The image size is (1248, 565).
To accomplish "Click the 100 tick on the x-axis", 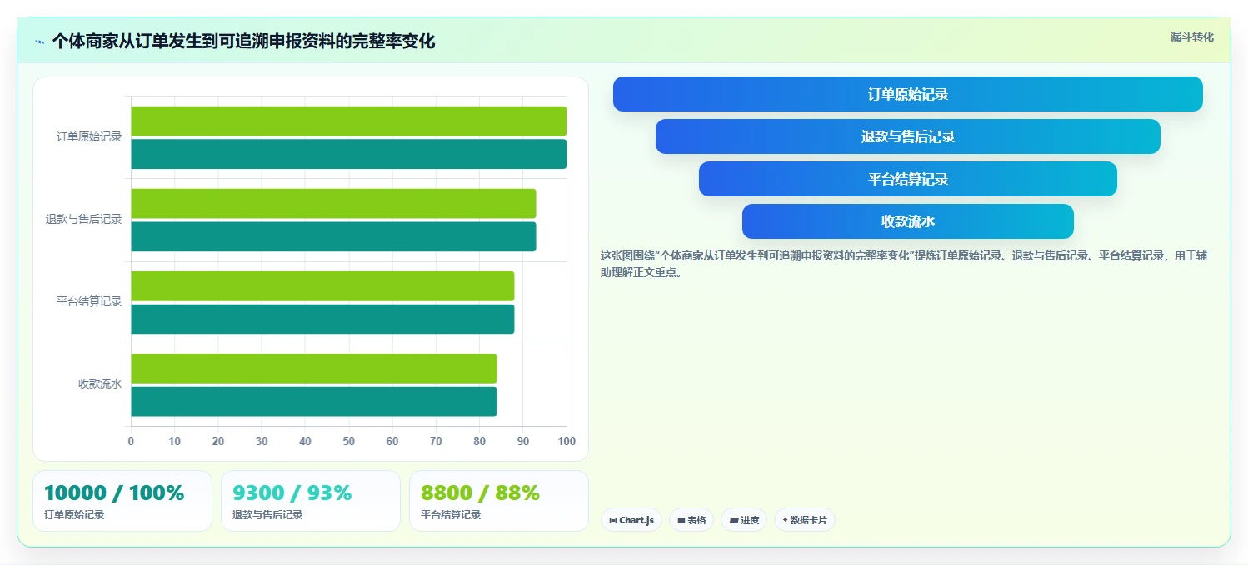I will tap(567, 441).
